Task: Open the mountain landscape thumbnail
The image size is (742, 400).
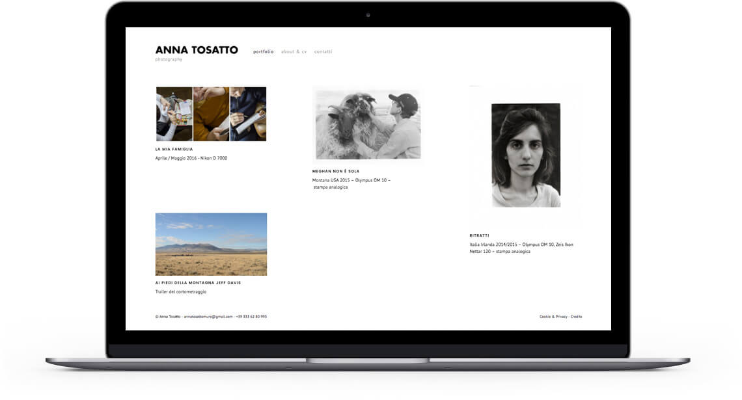Action: [211, 244]
